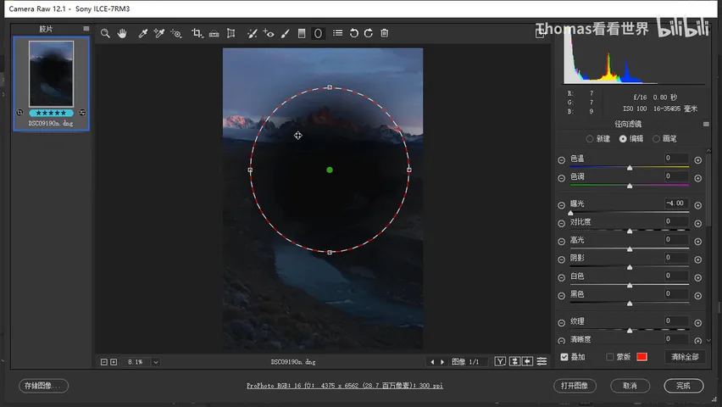Select the Crop tool
This screenshot has height=407, width=722.
[x=197, y=33]
